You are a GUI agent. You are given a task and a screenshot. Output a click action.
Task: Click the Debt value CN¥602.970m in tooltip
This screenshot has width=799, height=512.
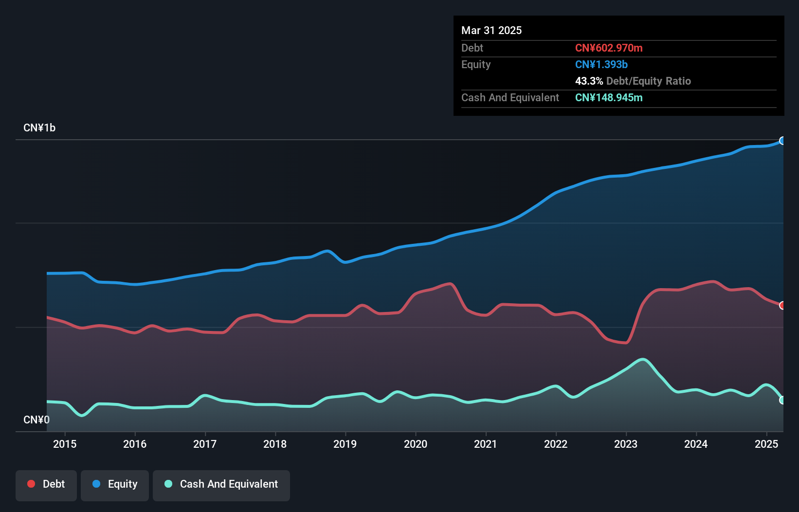pos(609,48)
